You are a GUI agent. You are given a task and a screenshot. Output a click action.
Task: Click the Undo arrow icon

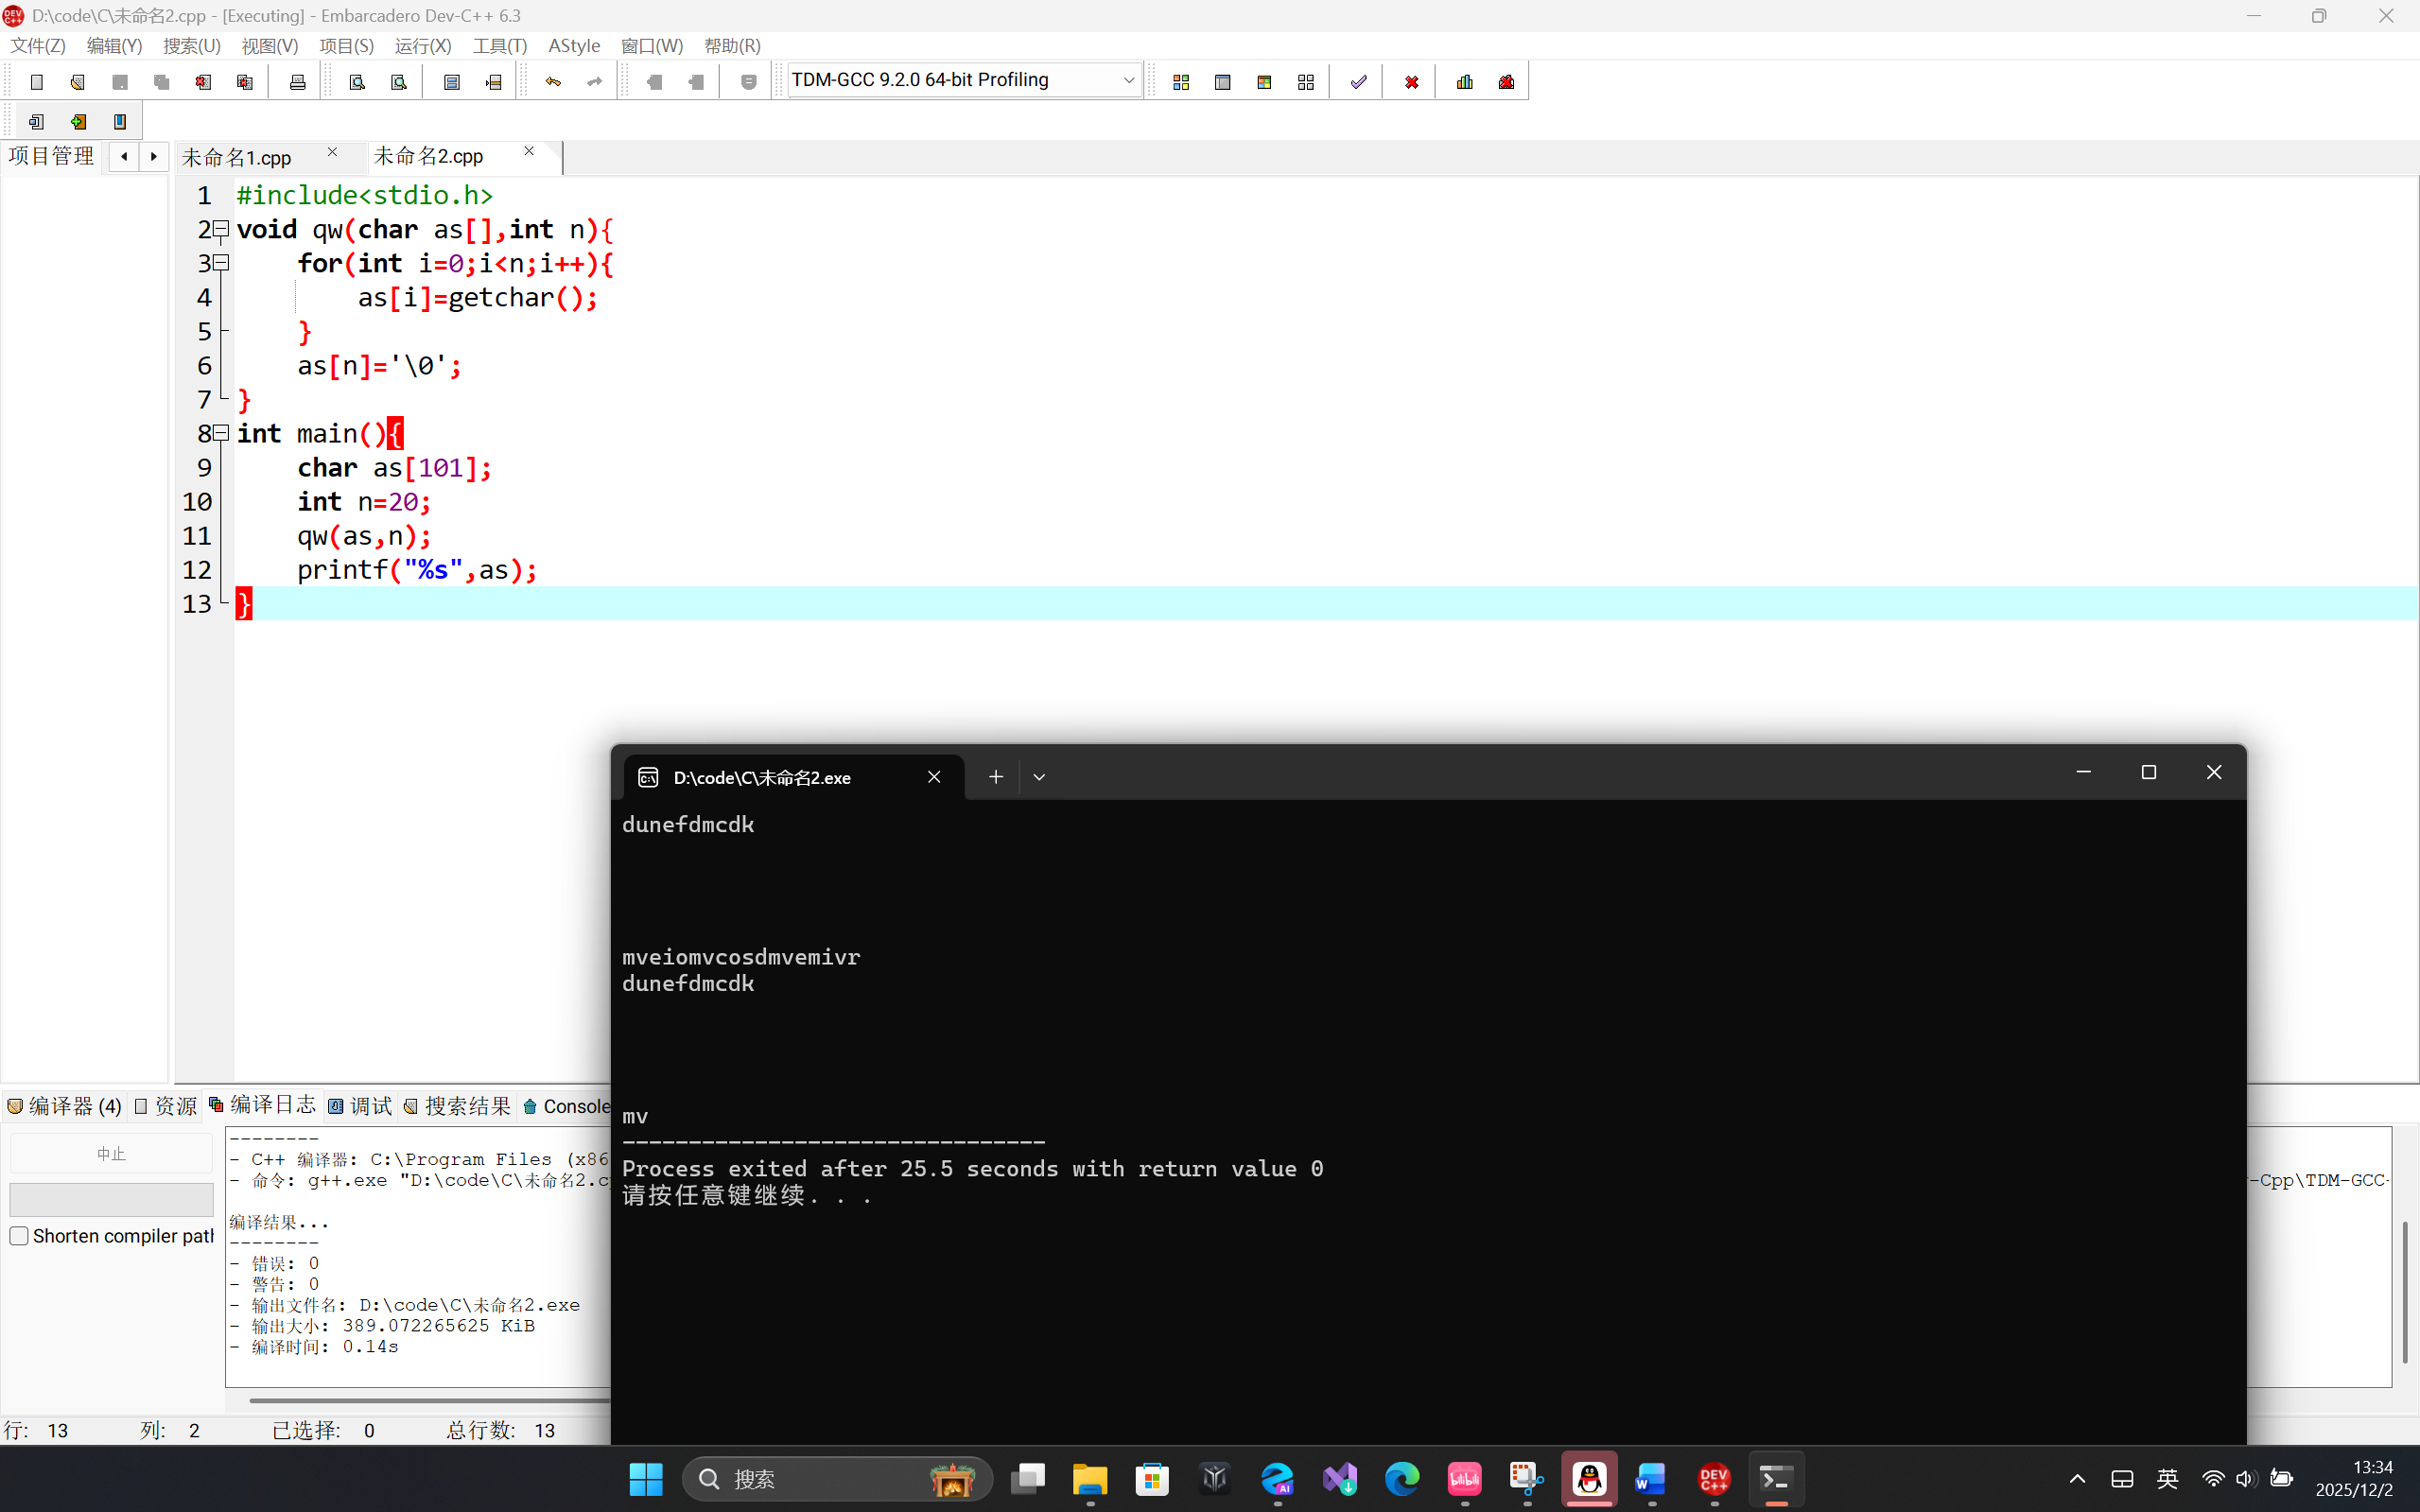[553, 82]
